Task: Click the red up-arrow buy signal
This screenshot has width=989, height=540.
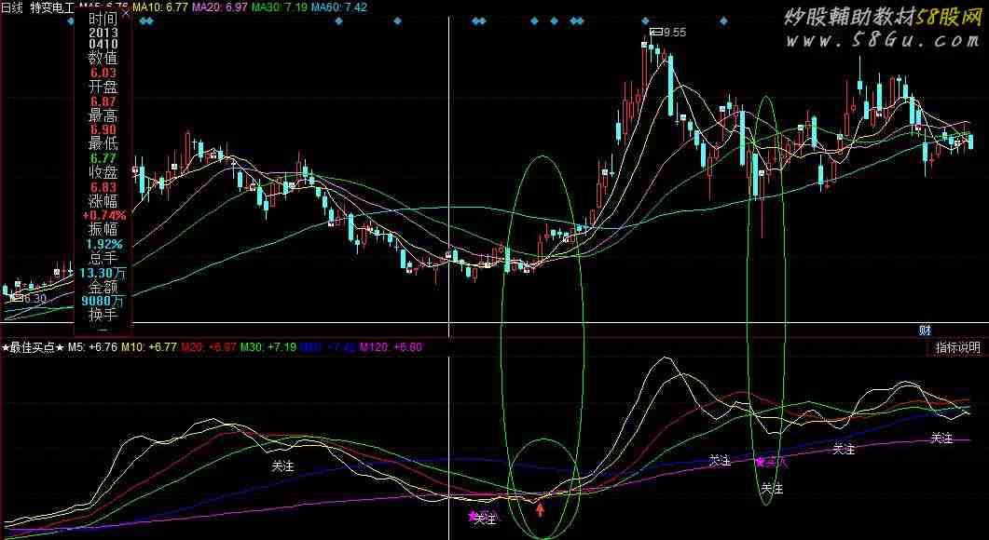Action: point(540,509)
